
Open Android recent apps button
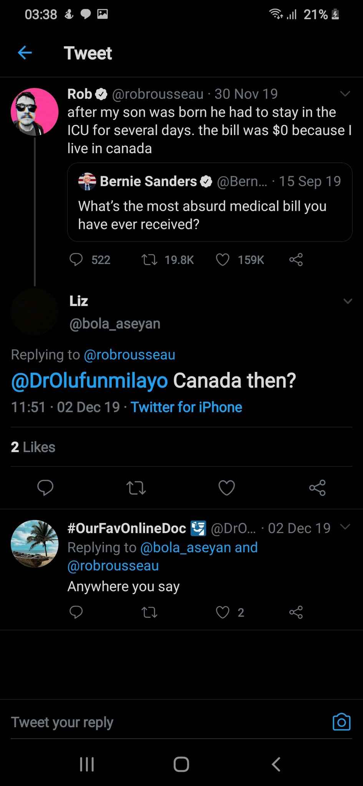pyautogui.click(x=87, y=764)
